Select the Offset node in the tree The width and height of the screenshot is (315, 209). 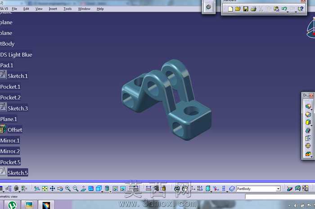(15, 130)
